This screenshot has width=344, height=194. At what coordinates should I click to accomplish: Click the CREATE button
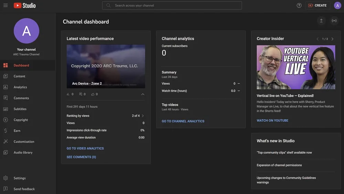(318, 5)
